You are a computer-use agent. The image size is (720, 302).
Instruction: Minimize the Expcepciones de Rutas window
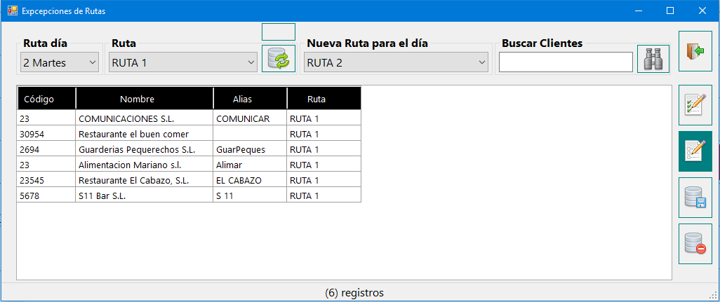pos(639,11)
